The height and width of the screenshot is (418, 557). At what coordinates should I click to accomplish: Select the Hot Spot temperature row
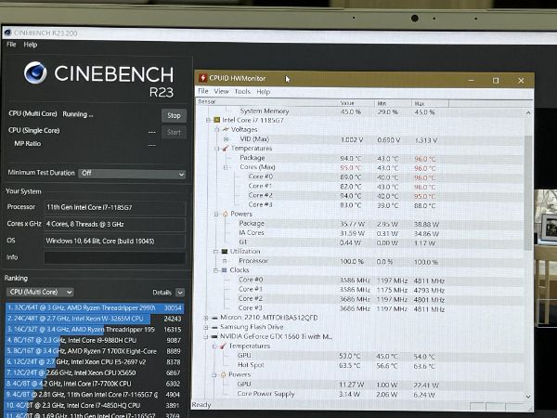(360, 365)
